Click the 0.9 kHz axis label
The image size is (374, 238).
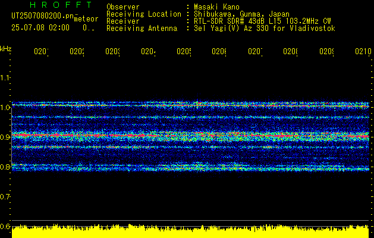click(5, 137)
